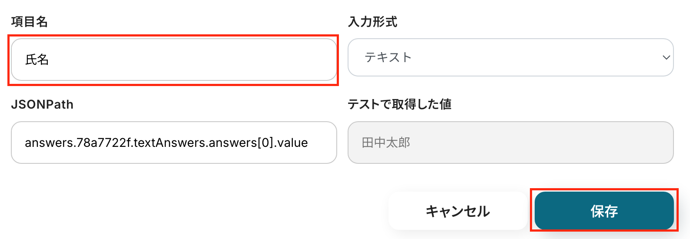Click the JSONPath label
This screenshot has width=690, height=239.
point(42,105)
